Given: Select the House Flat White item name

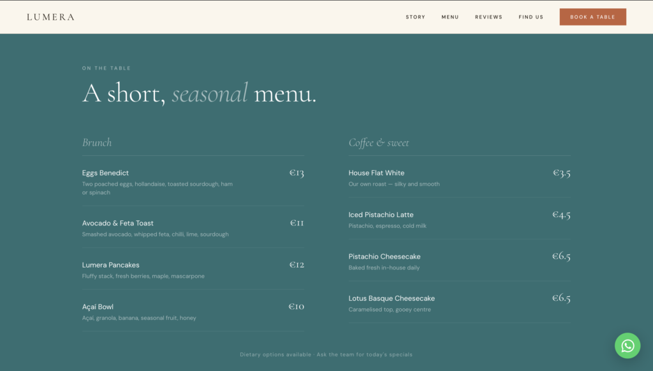Looking at the screenshot, I should pos(376,173).
